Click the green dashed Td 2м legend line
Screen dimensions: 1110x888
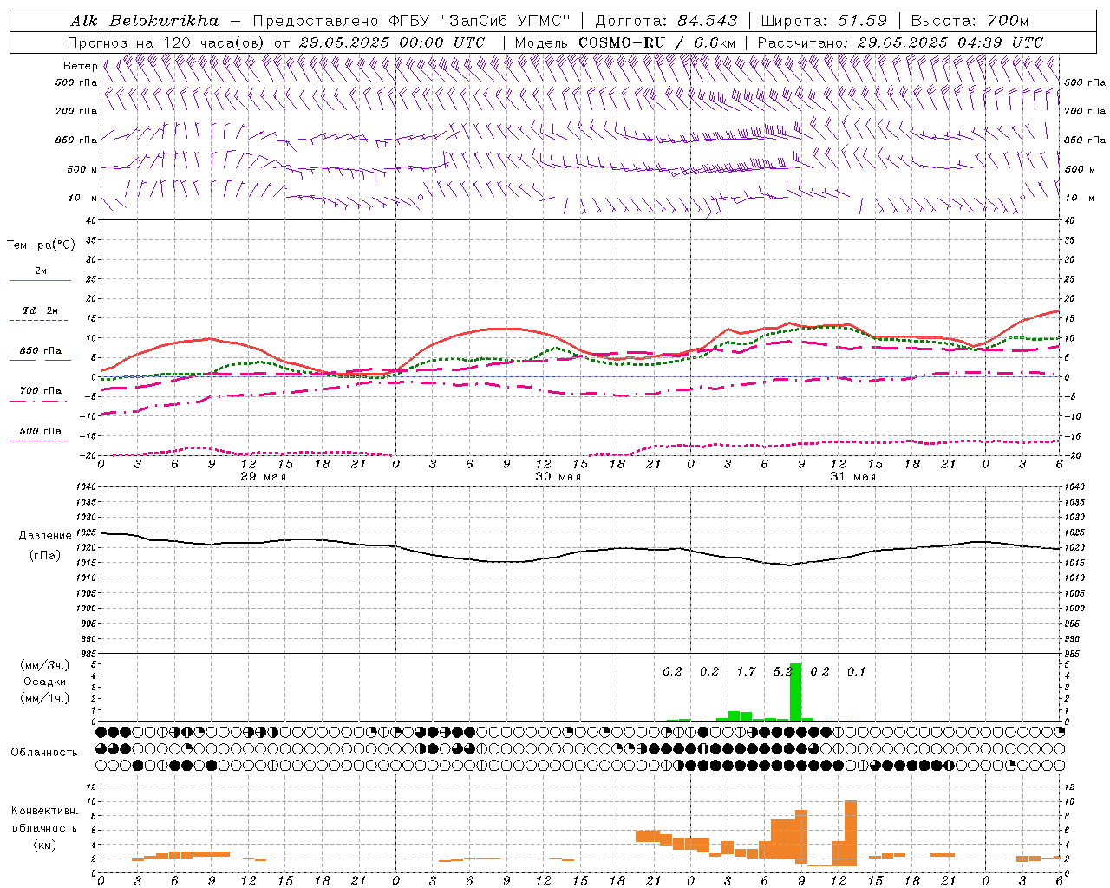coord(40,320)
